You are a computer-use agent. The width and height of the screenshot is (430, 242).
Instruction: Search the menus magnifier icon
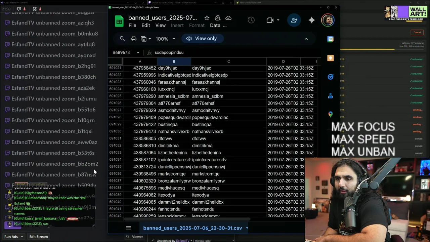(x=122, y=39)
